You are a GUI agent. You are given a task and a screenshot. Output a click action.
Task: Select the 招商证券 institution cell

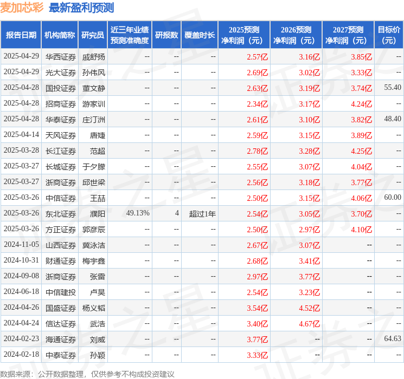tap(61, 104)
